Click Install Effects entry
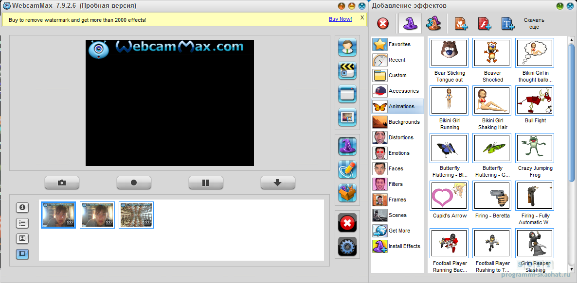Image resolution: width=577 pixels, height=283 pixels. 397,246
